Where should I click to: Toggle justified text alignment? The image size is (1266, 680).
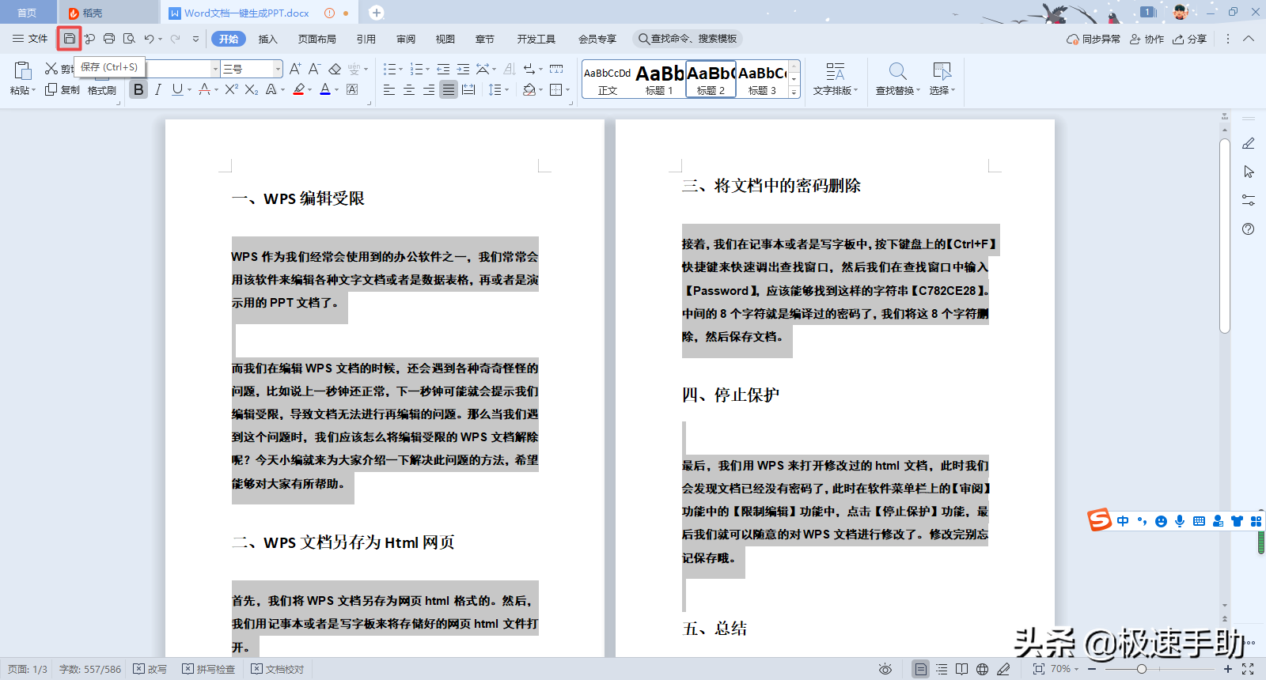[449, 90]
